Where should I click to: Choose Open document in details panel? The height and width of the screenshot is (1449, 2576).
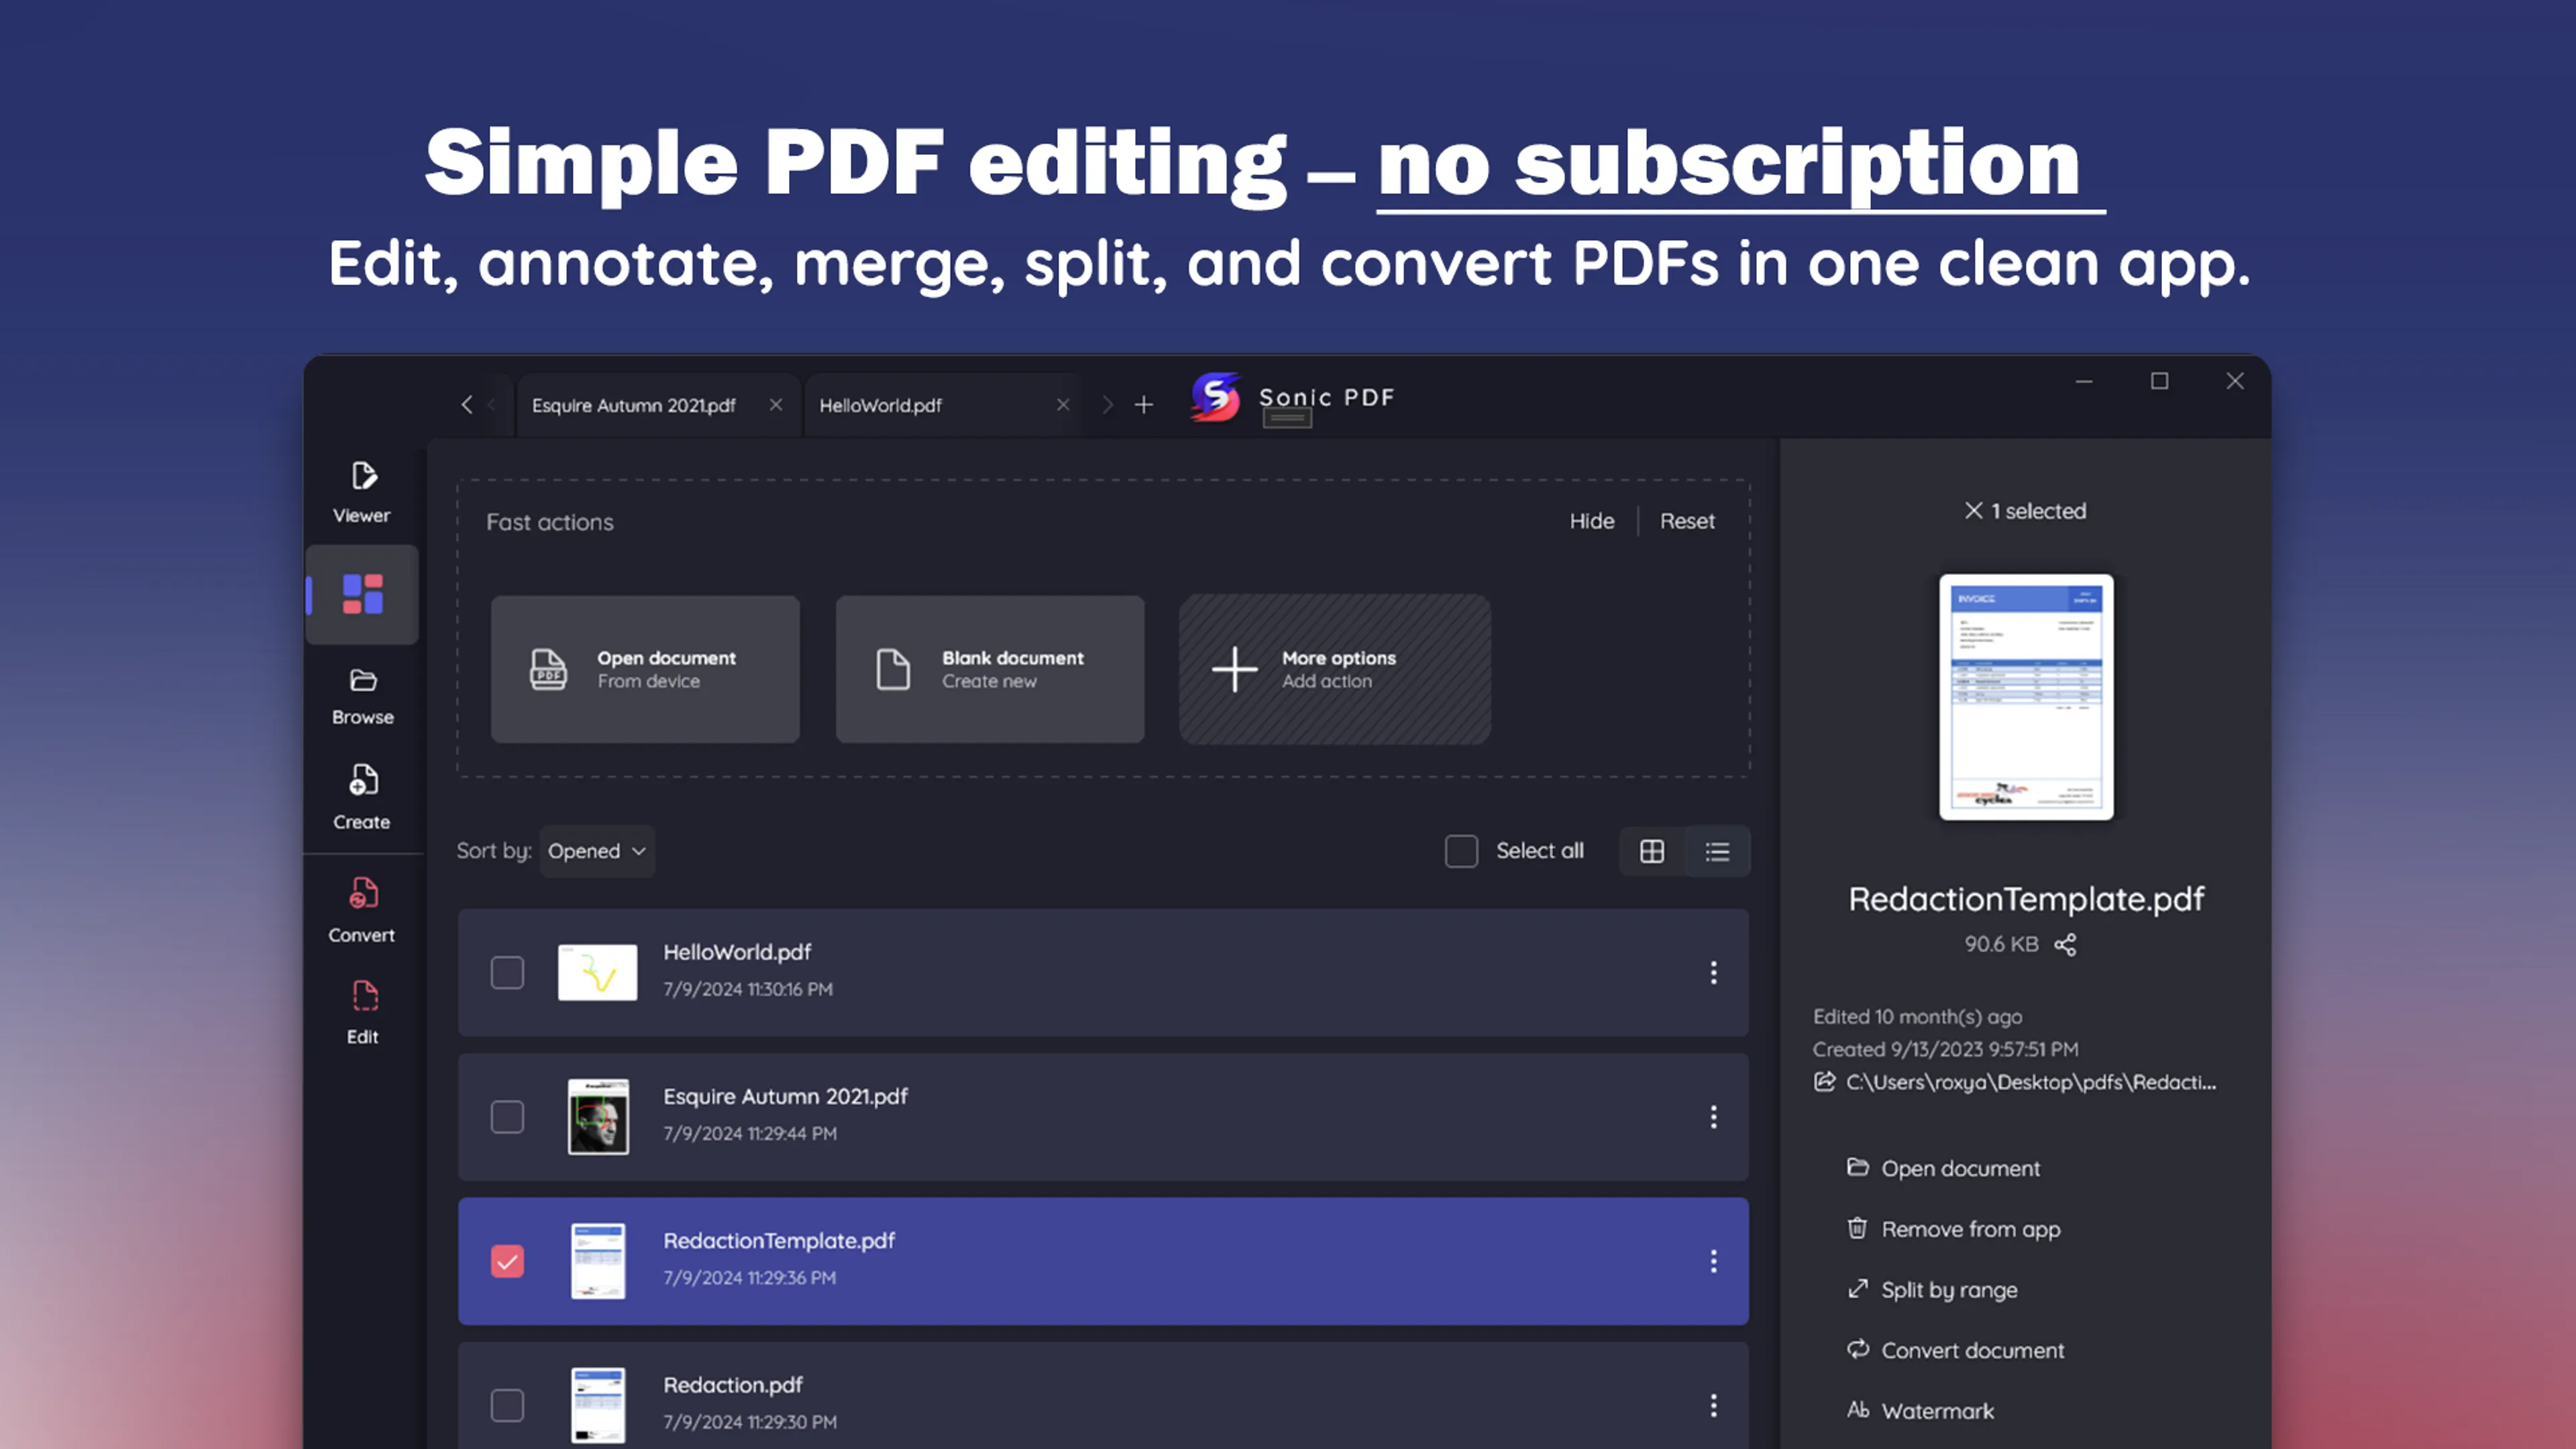(x=1943, y=1168)
